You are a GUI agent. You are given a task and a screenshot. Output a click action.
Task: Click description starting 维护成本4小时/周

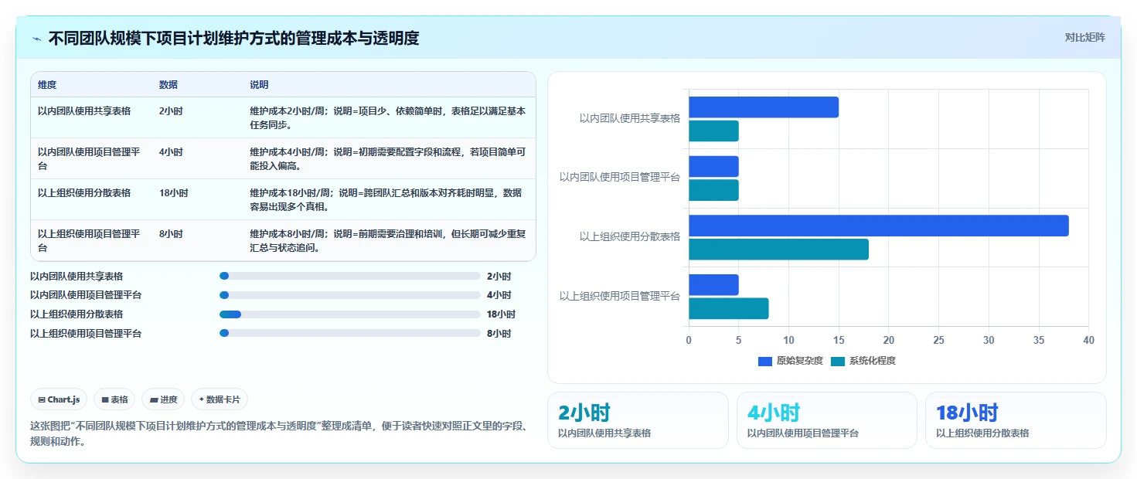tap(388, 158)
